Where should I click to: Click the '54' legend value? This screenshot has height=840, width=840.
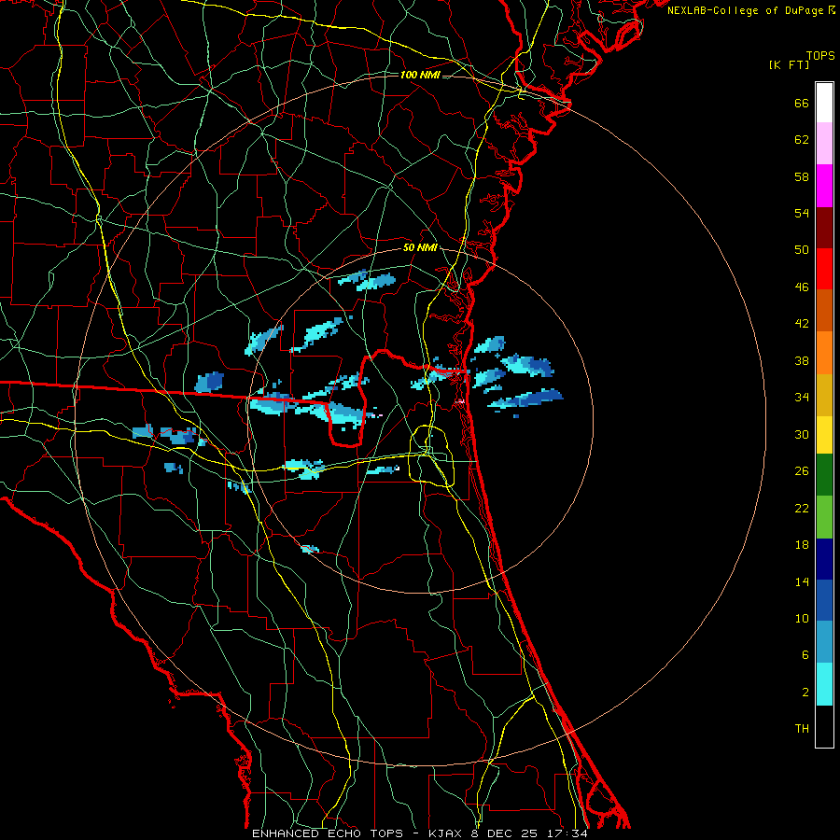[x=802, y=213]
